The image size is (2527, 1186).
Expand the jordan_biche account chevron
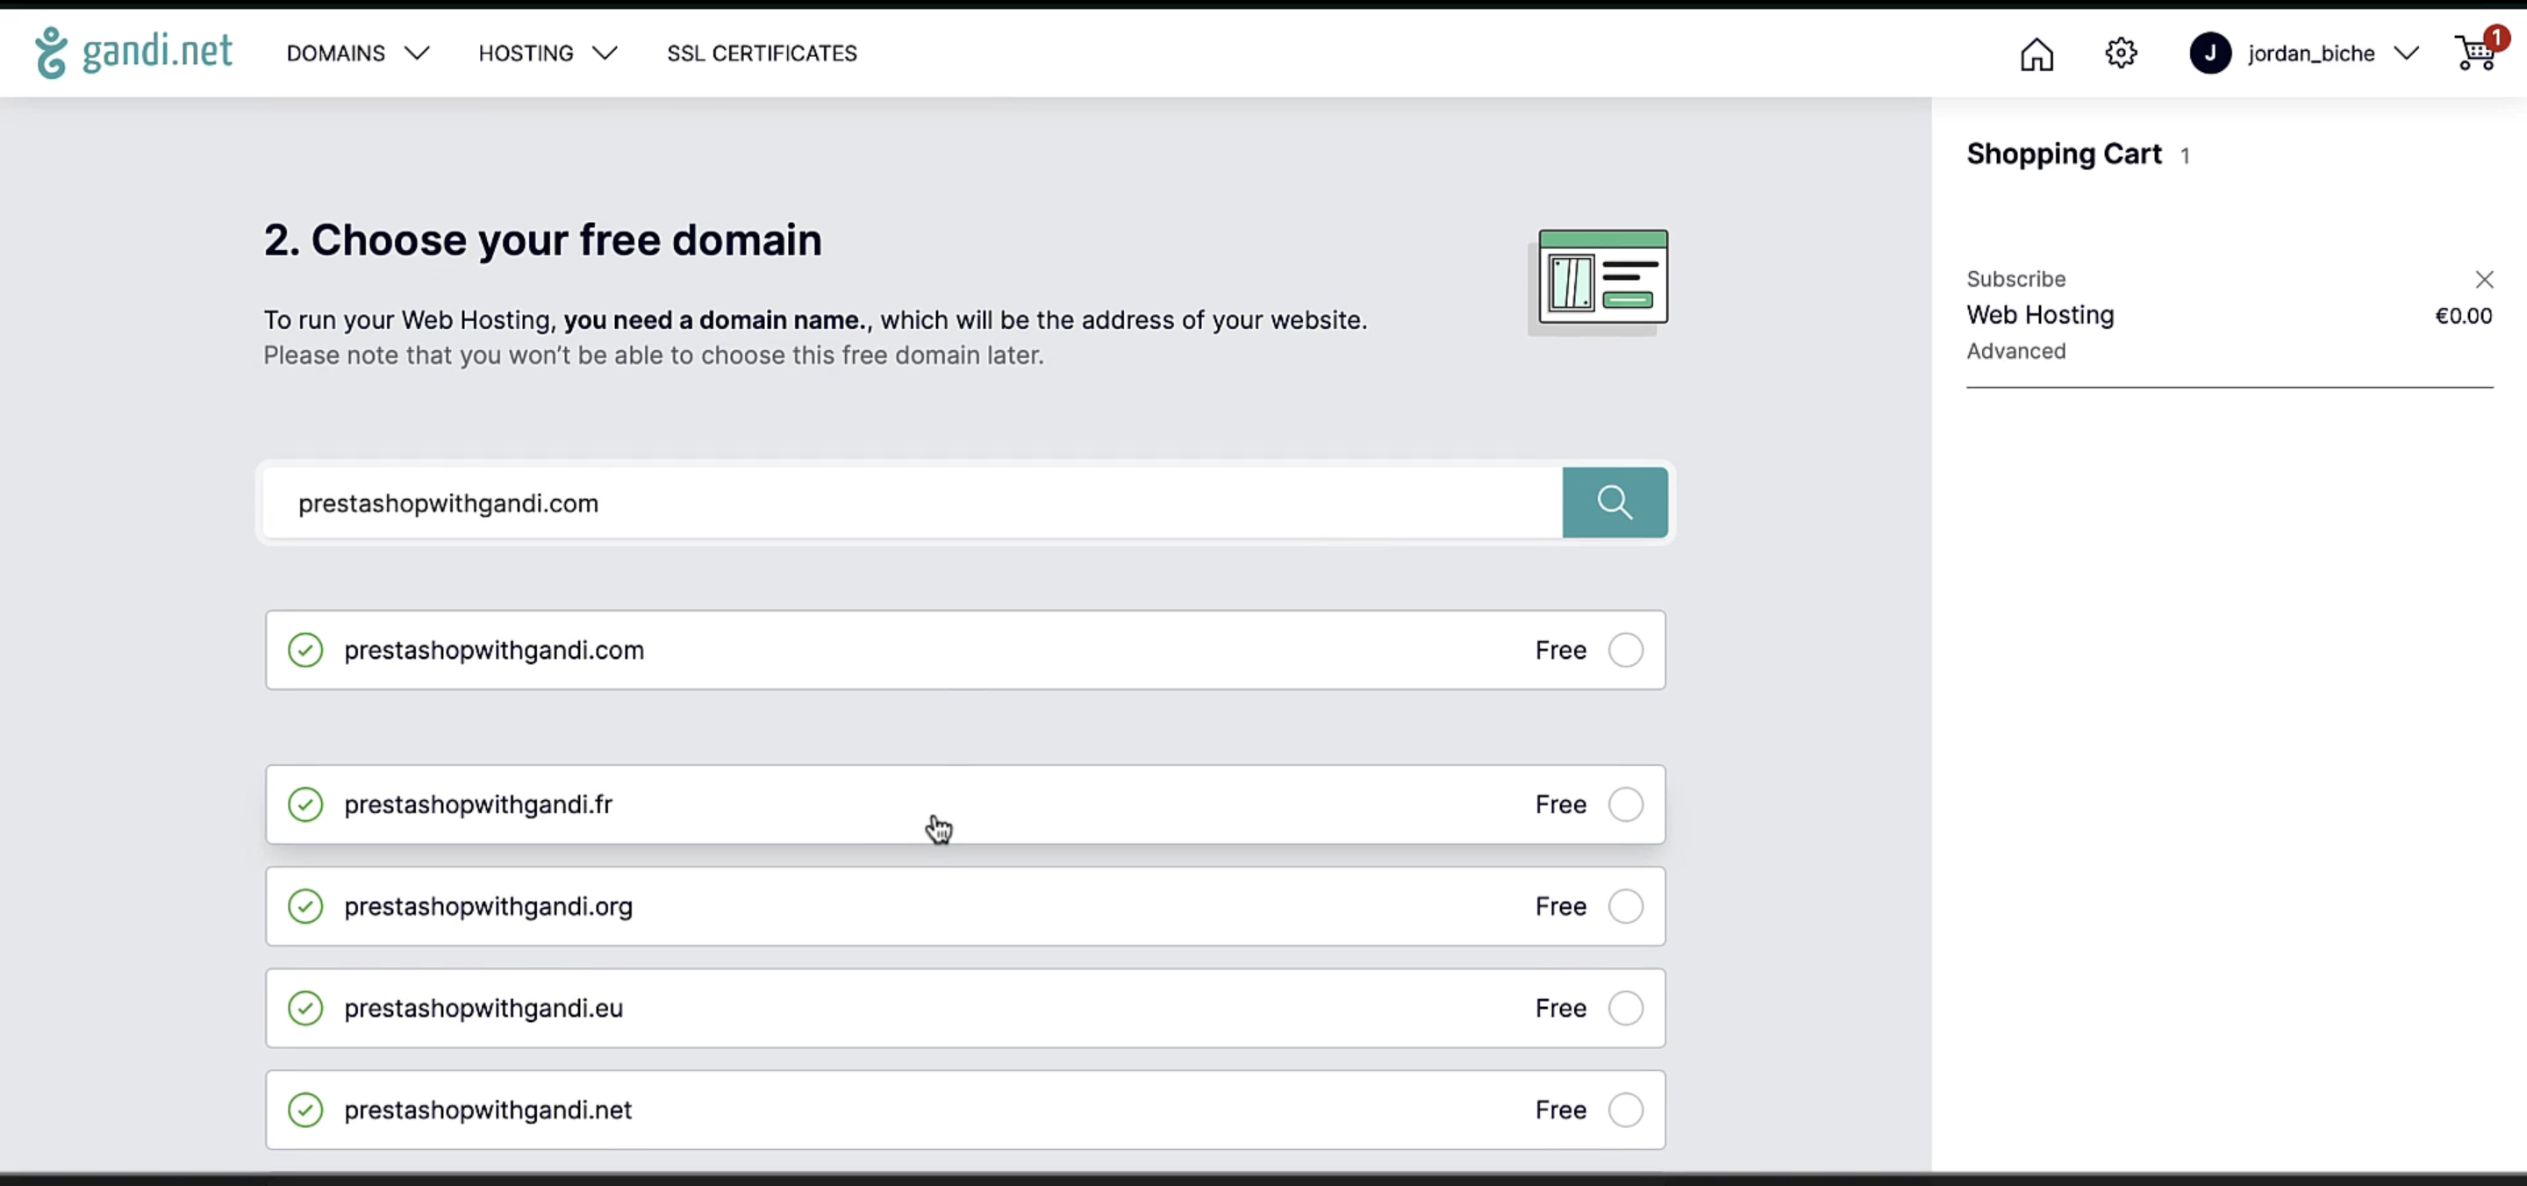point(2406,53)
